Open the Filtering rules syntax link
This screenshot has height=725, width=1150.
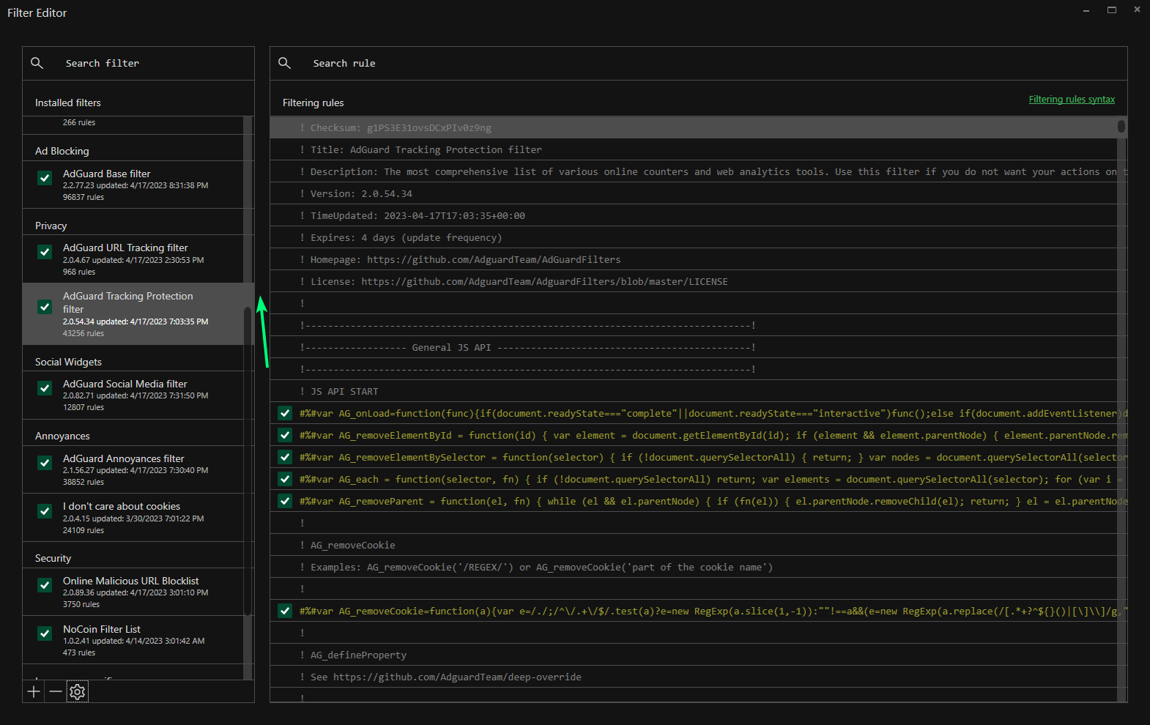1072,100
